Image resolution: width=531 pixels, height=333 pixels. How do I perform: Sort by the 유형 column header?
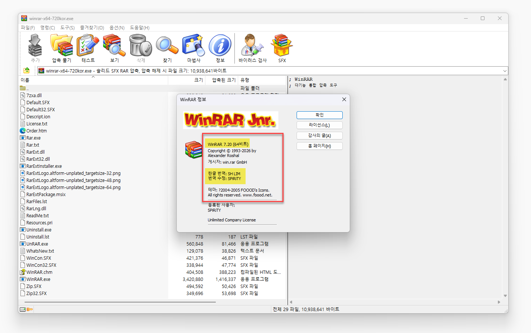(262, 80)
